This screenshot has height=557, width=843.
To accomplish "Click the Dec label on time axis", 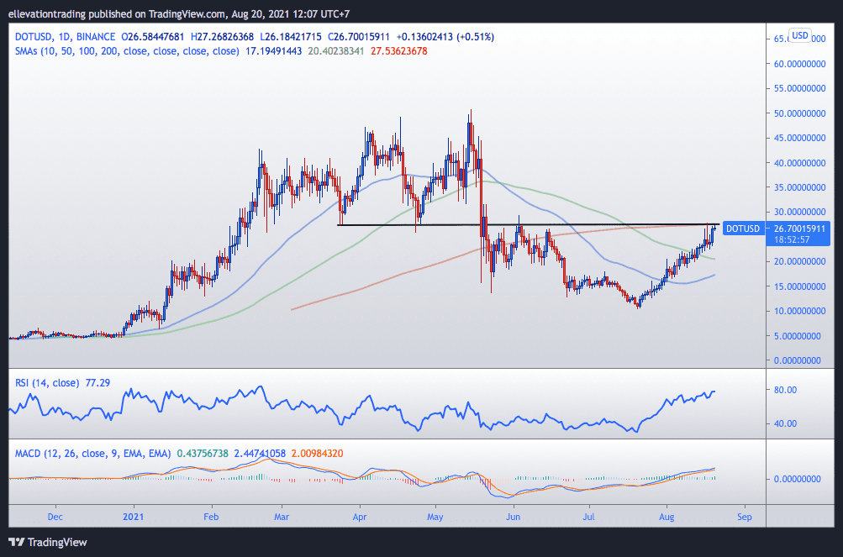I will click(x=55, y=516).
